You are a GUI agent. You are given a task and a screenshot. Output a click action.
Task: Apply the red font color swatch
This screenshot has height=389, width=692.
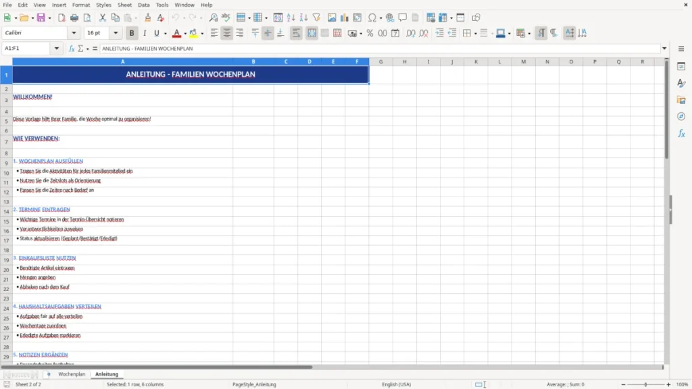click(176, 33)
